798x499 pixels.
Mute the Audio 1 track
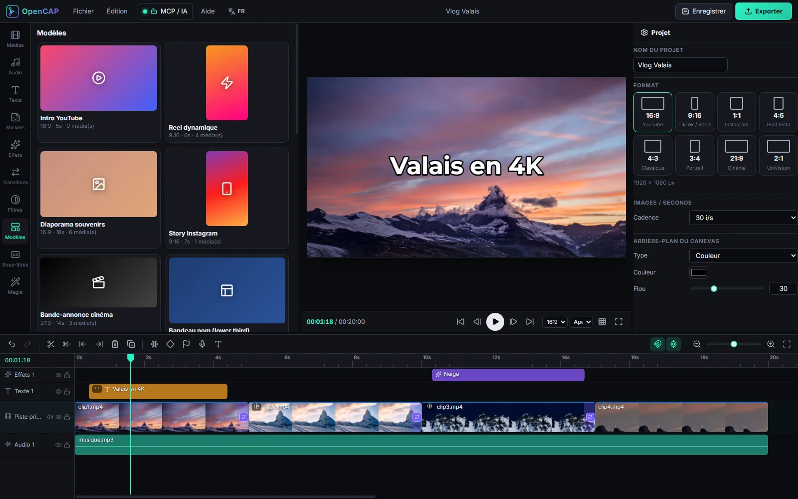(58, 445)
